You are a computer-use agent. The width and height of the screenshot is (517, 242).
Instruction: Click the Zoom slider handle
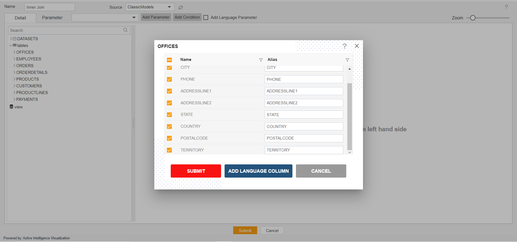pos(473,18)
